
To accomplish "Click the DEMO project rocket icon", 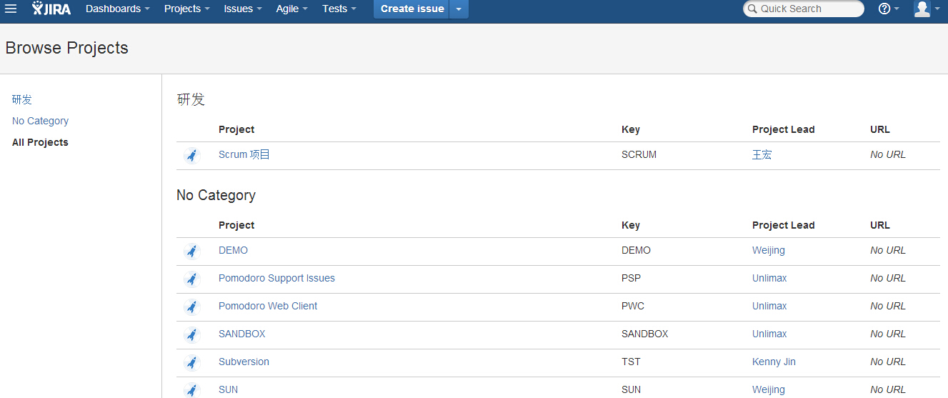I will (x=191, y=251).
